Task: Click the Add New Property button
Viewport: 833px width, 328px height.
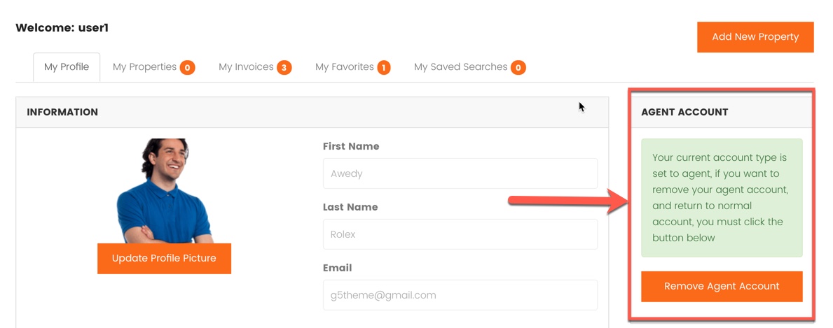Action: [755, 37]
